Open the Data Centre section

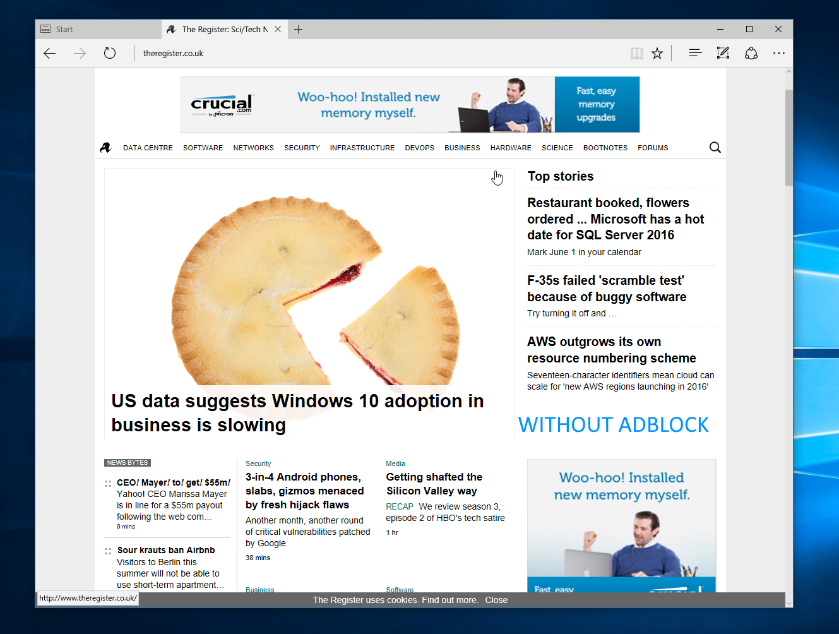point(148,148)
